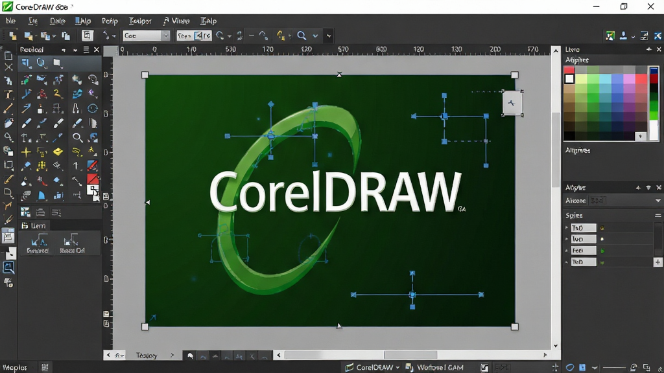Click the second labeled button under Item tab
Screen dimensions: 664x373
click(71, 245)
